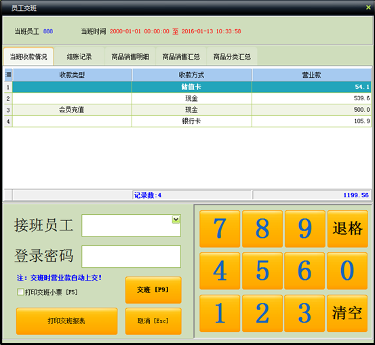Click the 打印交班报表 button
This screenshot has height=345, width=375.
66,321
